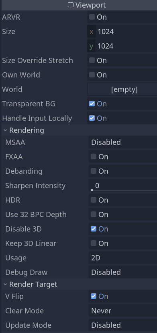Enable the Own World checkbox

click(x=92, y=75)
